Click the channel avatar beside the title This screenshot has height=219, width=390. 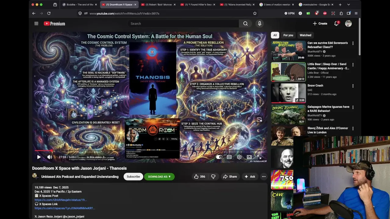pos(35,176)
